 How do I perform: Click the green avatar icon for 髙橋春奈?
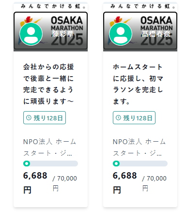121,34
